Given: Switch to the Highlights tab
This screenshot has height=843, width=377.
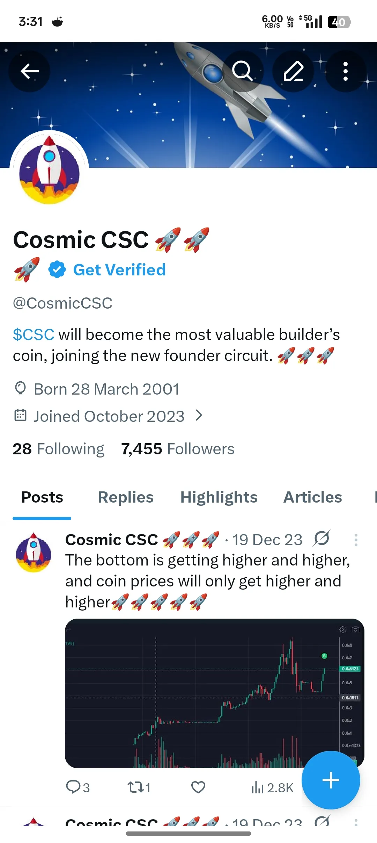Looking at the screenshot, I should coord(219,497).
